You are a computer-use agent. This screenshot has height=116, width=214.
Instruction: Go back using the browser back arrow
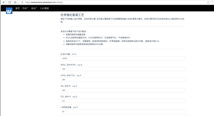4,2
